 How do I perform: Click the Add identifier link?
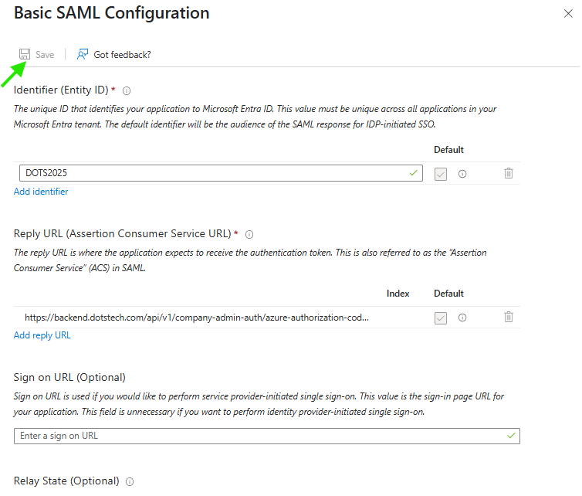coord(41,192)
